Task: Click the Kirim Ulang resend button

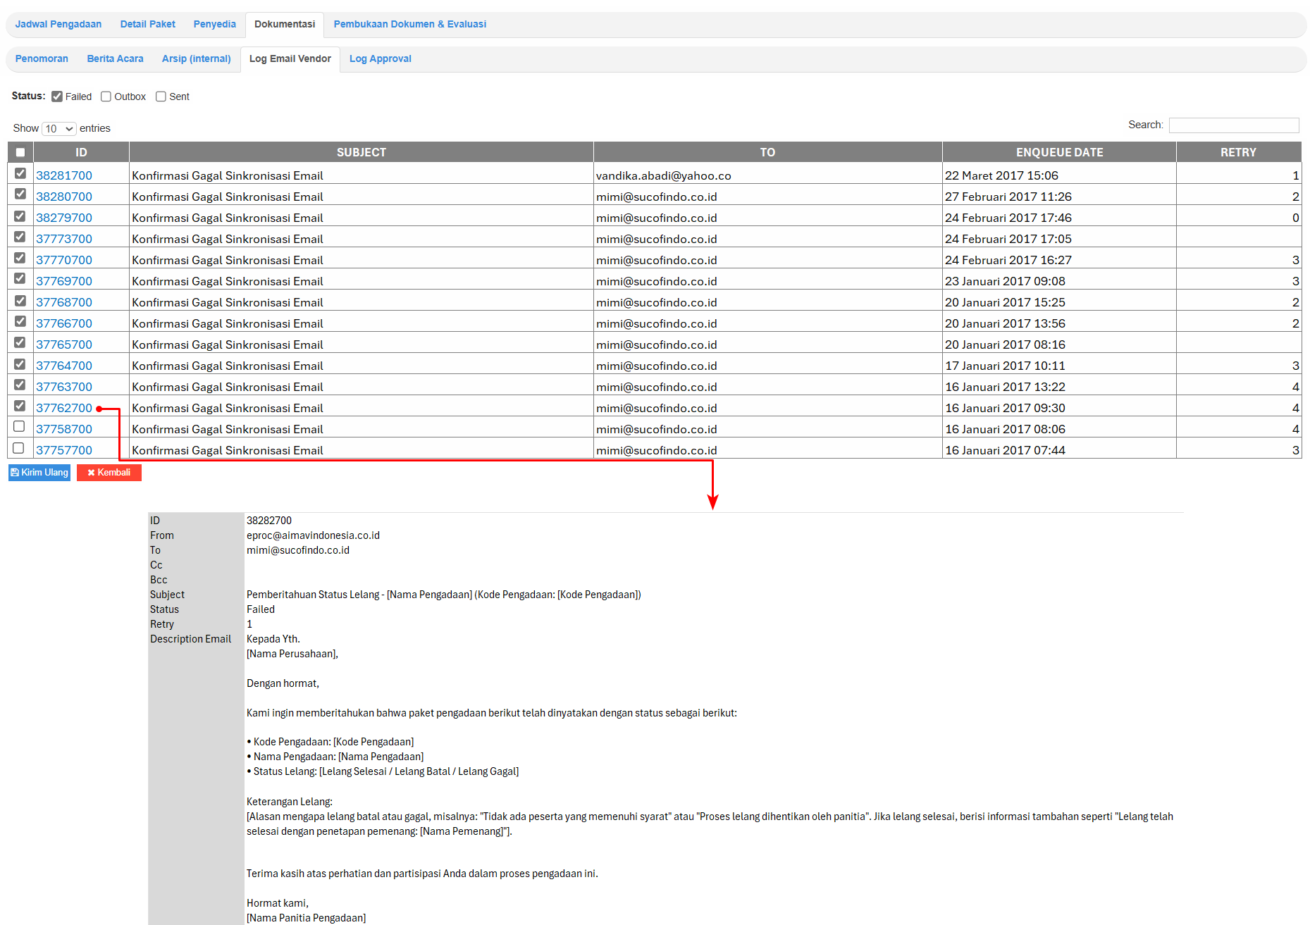Action: click(39, 473)
